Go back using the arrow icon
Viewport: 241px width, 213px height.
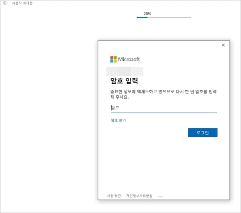[x=5, y=3]
